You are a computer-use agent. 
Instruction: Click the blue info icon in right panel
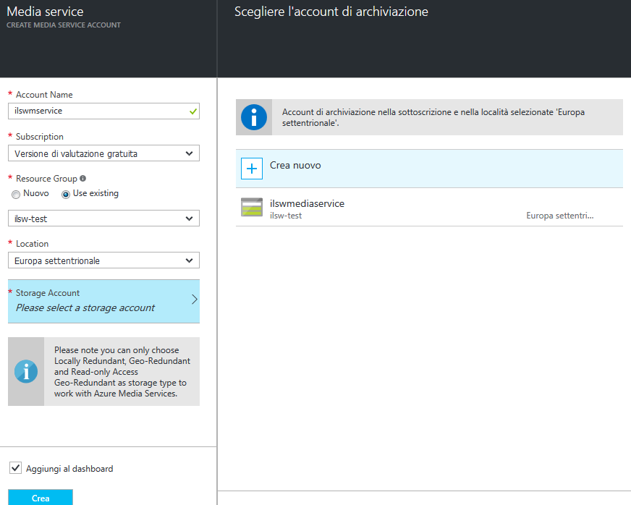[x=254, y=117]
